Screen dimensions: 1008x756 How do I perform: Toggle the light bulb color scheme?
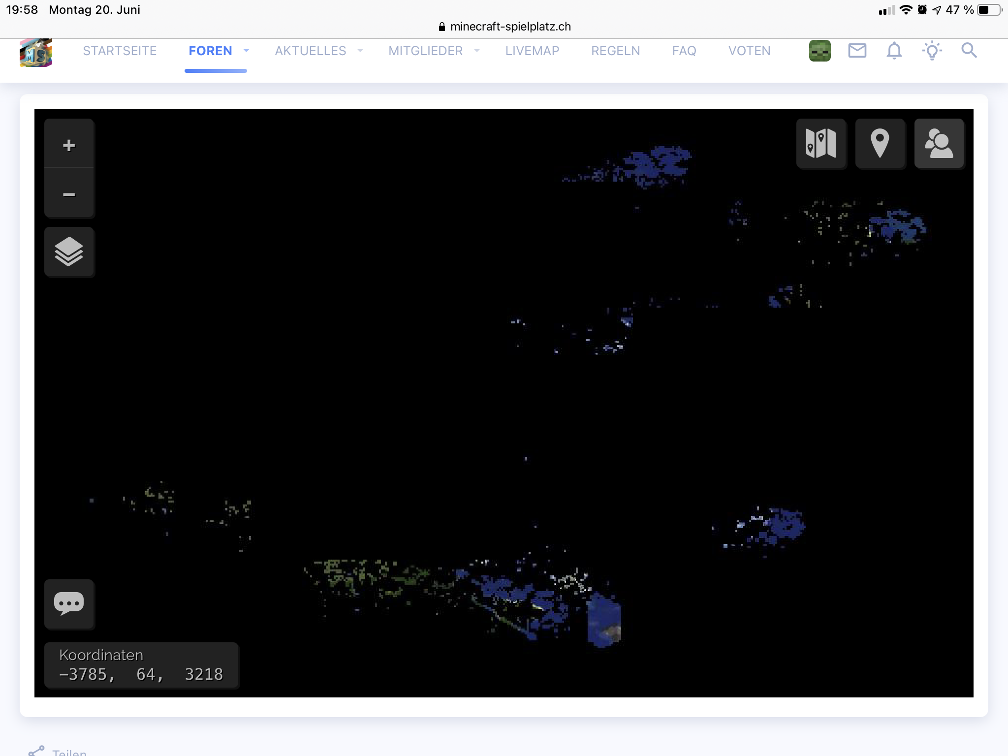(x=932, y=51)
